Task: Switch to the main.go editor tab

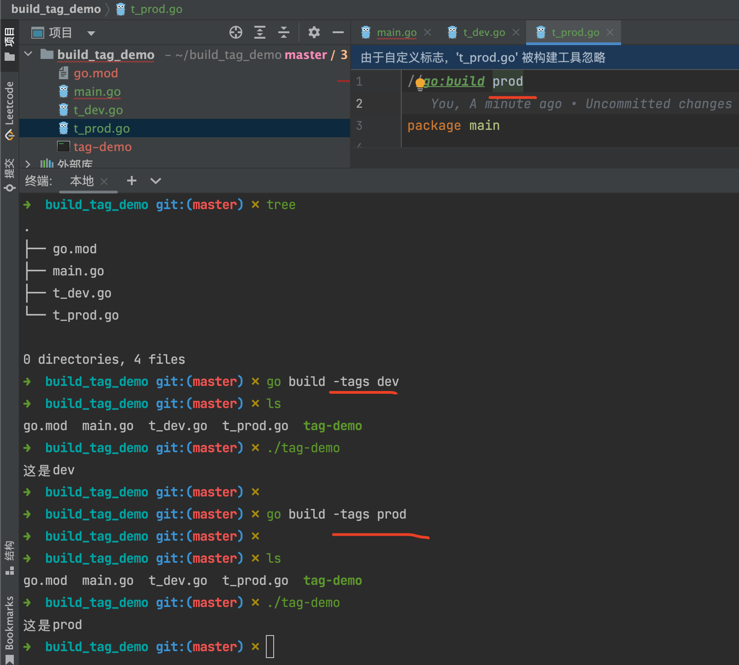Action: click(396, 32)
